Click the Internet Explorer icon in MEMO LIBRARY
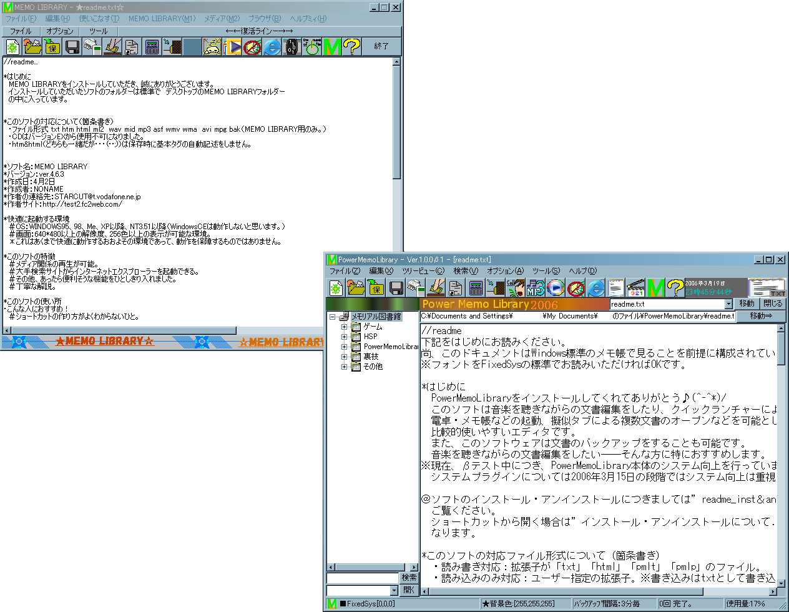 pyautogui.click(x=272, y=47)
